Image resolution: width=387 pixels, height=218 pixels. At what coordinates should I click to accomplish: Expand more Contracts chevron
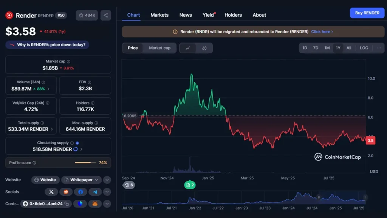(x=107, y=204)
